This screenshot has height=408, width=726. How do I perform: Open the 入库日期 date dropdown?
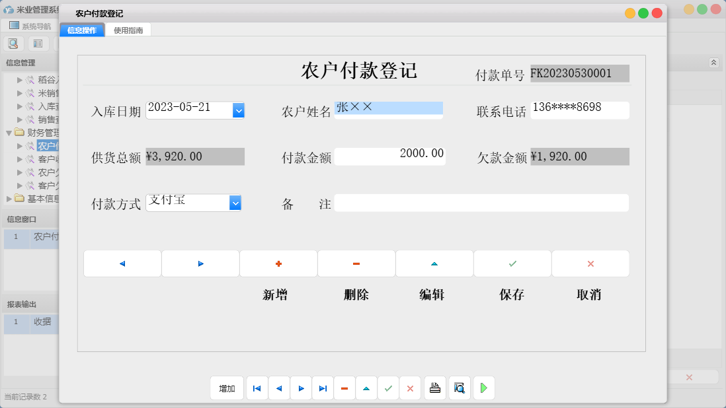[x=238, y=110]
